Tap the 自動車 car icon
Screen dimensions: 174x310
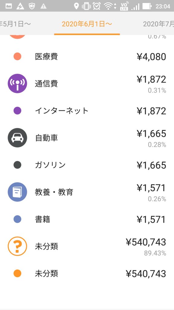(17, 138)
